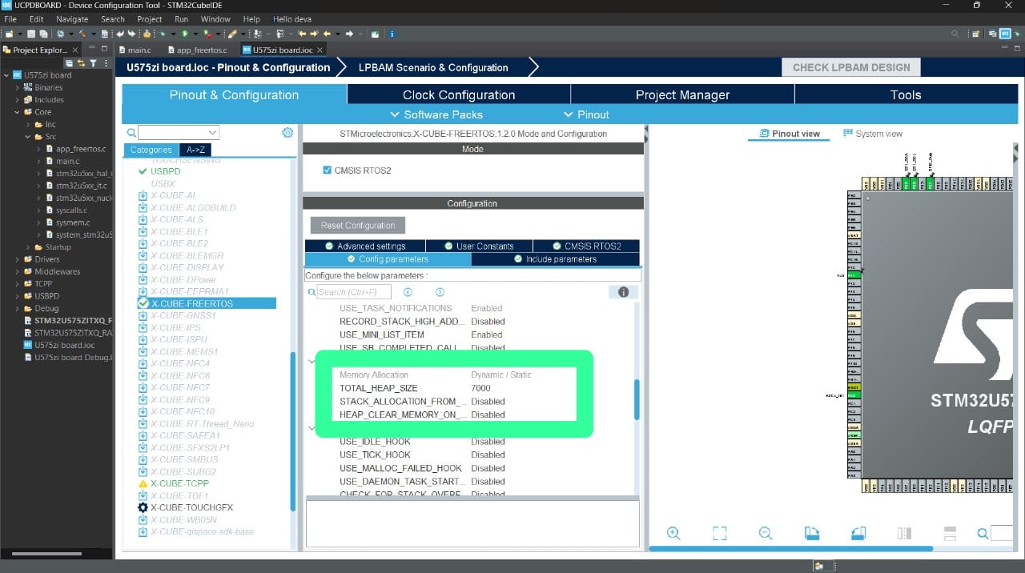Click the Reset Configuration button
1025x573 pixels.
[357, 225]
